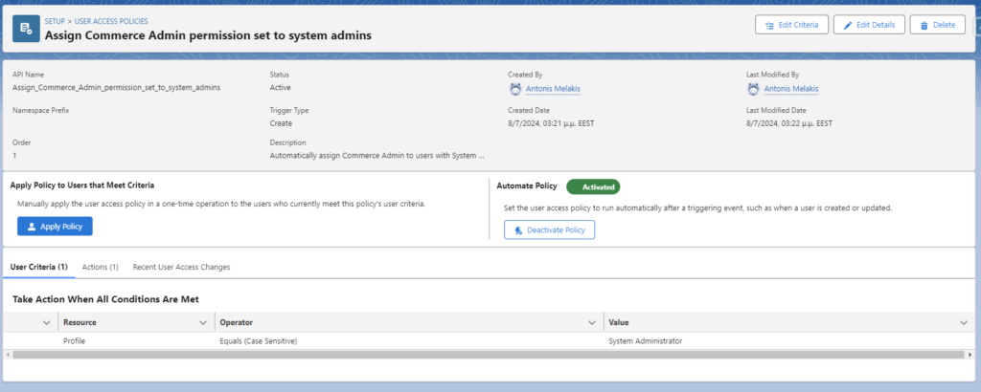981x392 pixels.
Task: Click the Create trigger type value
Action: click(281, 123)
